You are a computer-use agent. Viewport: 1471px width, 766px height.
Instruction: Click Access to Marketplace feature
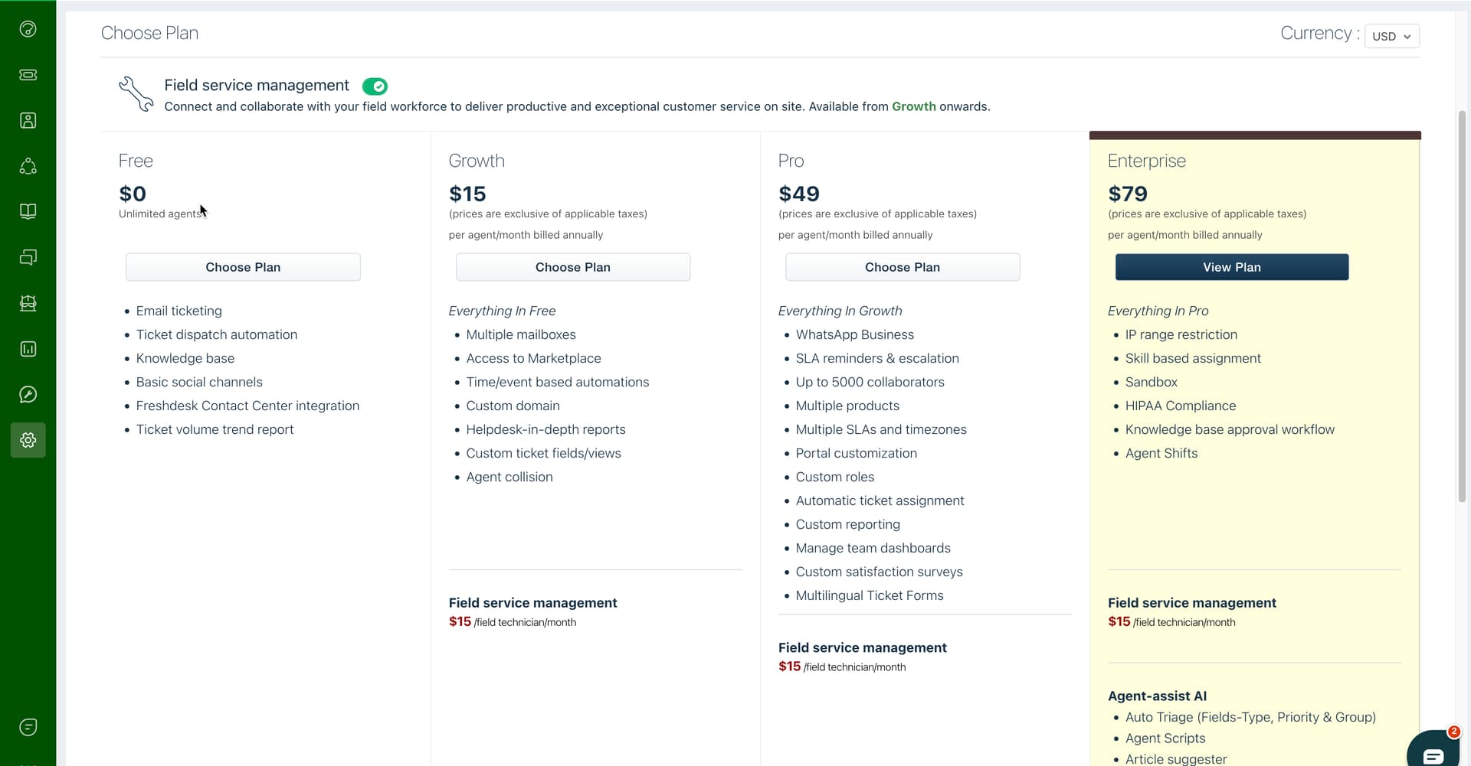point(533,358)
